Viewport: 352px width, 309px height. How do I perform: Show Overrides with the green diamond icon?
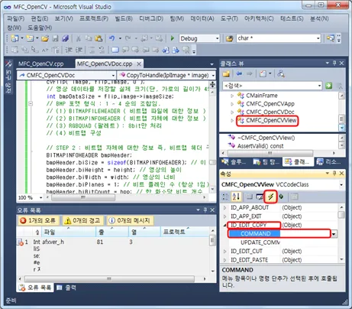click(281, 197)
